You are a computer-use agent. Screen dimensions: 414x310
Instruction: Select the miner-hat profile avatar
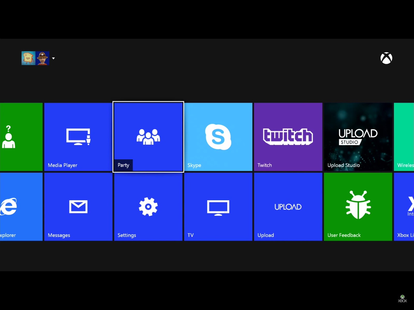coord(42,58)
